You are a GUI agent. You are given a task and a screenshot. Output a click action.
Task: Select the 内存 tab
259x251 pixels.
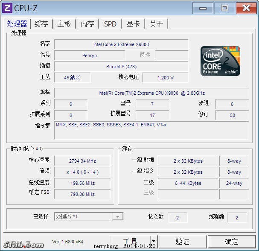point(87,24)
